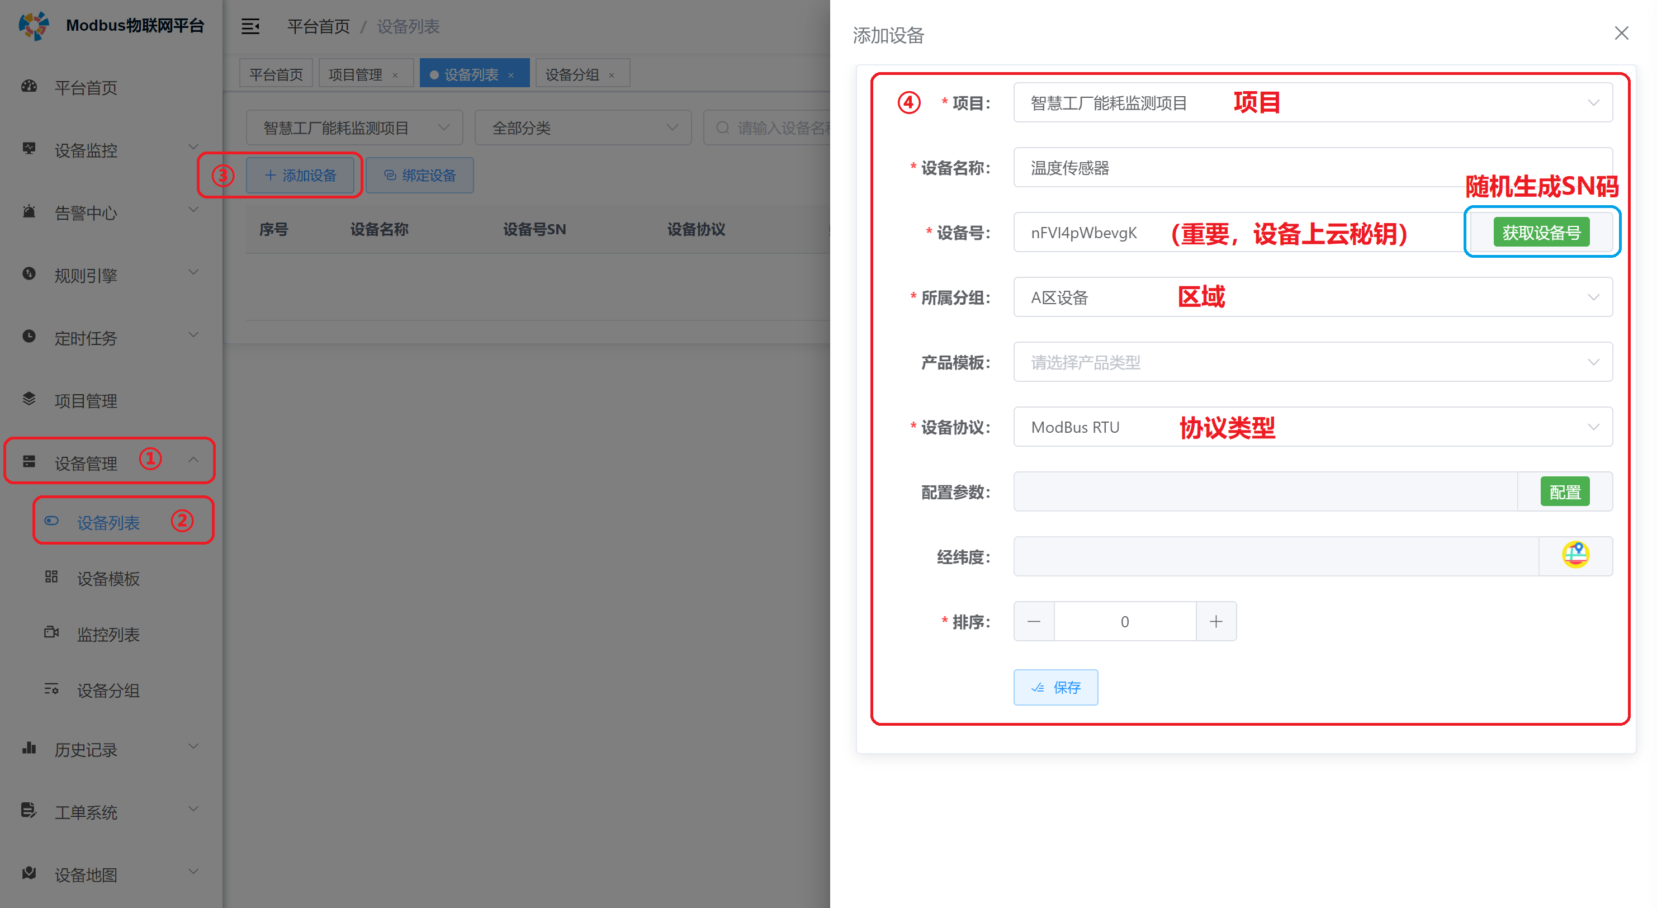Viewport: 1657px width, 908px height.
Task: Close the 添加设备 drawer with X
Action: (1622, 33)
